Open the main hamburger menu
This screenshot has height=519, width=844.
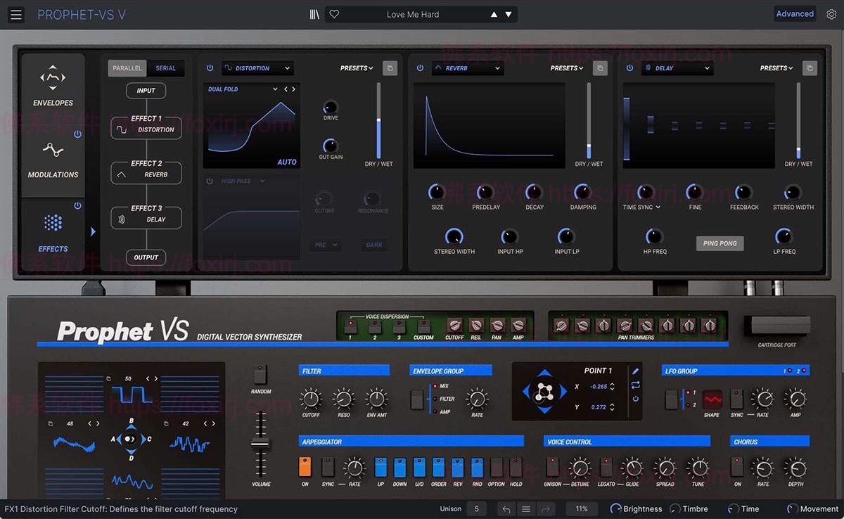(x=16, y=14)
